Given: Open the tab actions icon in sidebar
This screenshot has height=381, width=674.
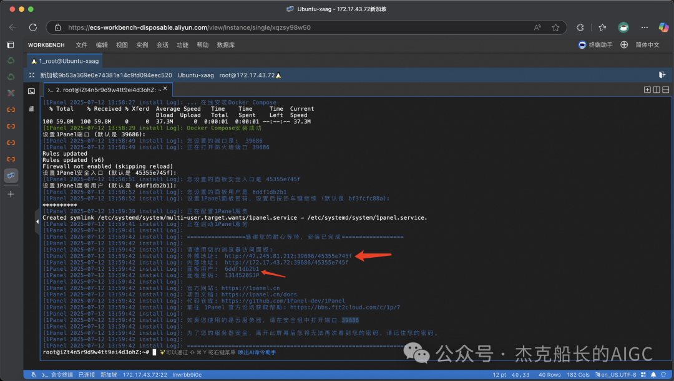Looking at the screenshot, I should click(11, 45).
